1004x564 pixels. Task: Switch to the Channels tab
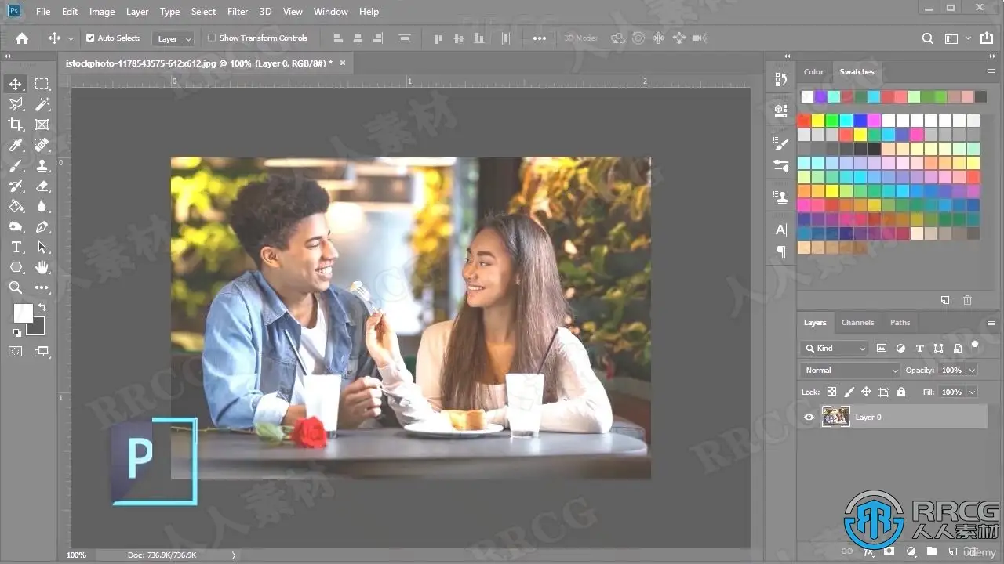(x=857, y=322)
